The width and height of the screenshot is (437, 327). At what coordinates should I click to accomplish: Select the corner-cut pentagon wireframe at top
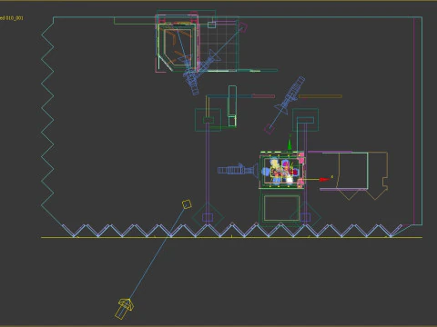(x=177, y=46)
